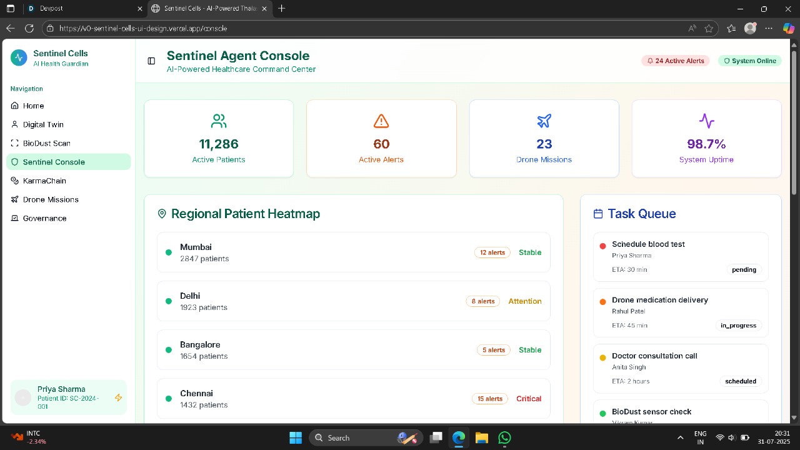This screenshot has height=450, width=800.
Task: Open Priya Sharma patient profile card
Action: (69, 397)
